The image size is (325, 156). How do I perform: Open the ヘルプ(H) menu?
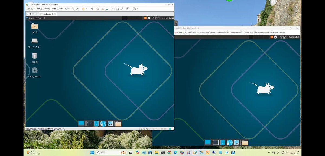[x=75, y=9]
